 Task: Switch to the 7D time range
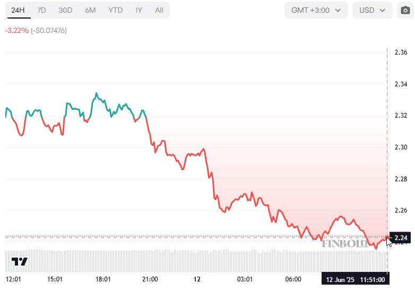coord(41,10)
